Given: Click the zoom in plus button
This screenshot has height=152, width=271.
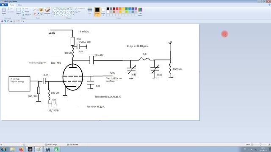Looking at the screenshot, I should 269,144.
